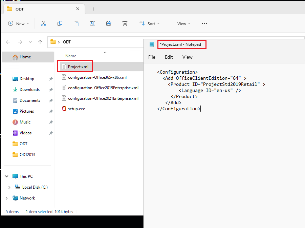305x228 pixels.
Task: Open Videos in quick access
Action: [25, 133]
